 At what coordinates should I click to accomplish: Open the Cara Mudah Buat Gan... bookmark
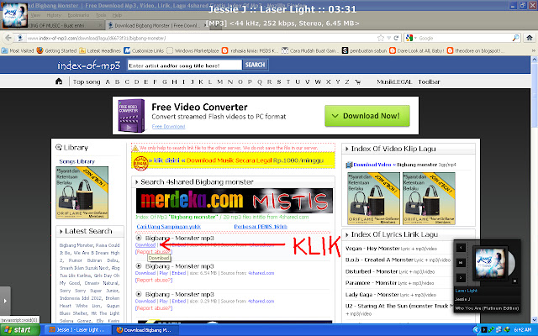pyautogui.click(x=310, y=50)
